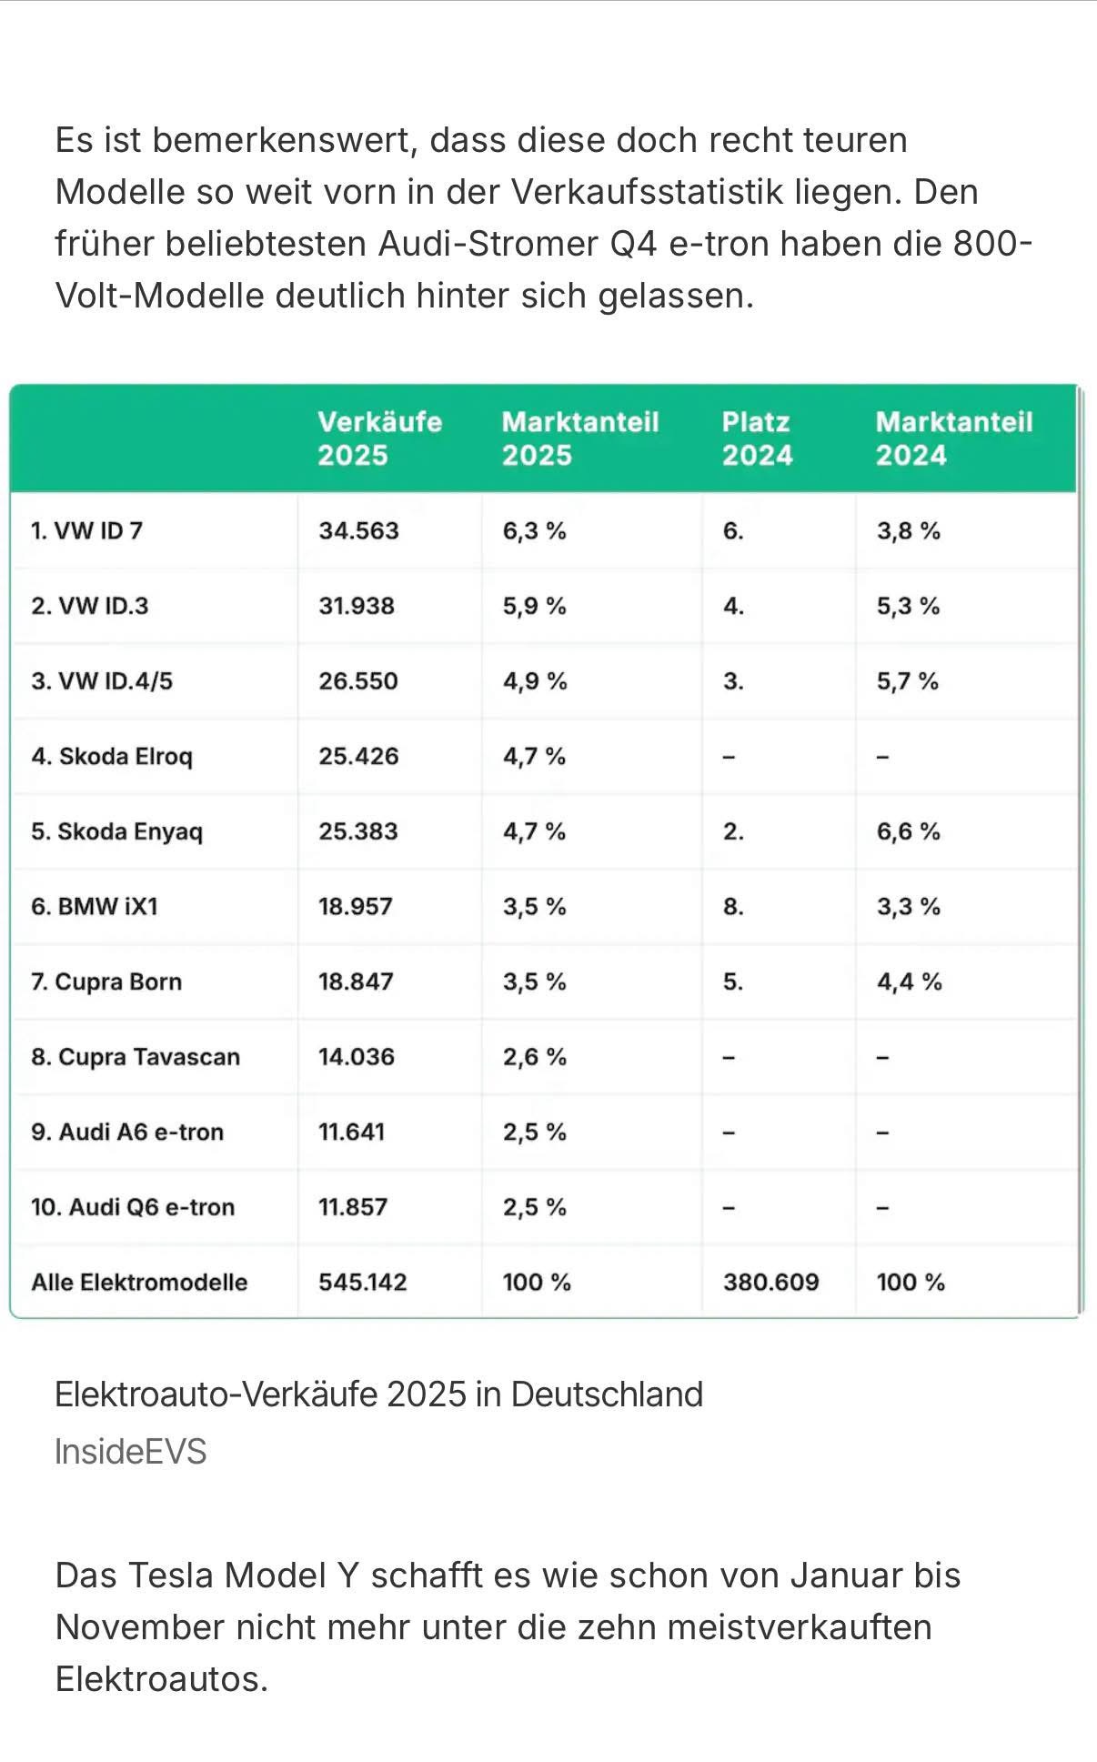Select the Marktanteil 2025 column header
Image resolution: width=1097 pixels, height=1762 pixels.
579,438
